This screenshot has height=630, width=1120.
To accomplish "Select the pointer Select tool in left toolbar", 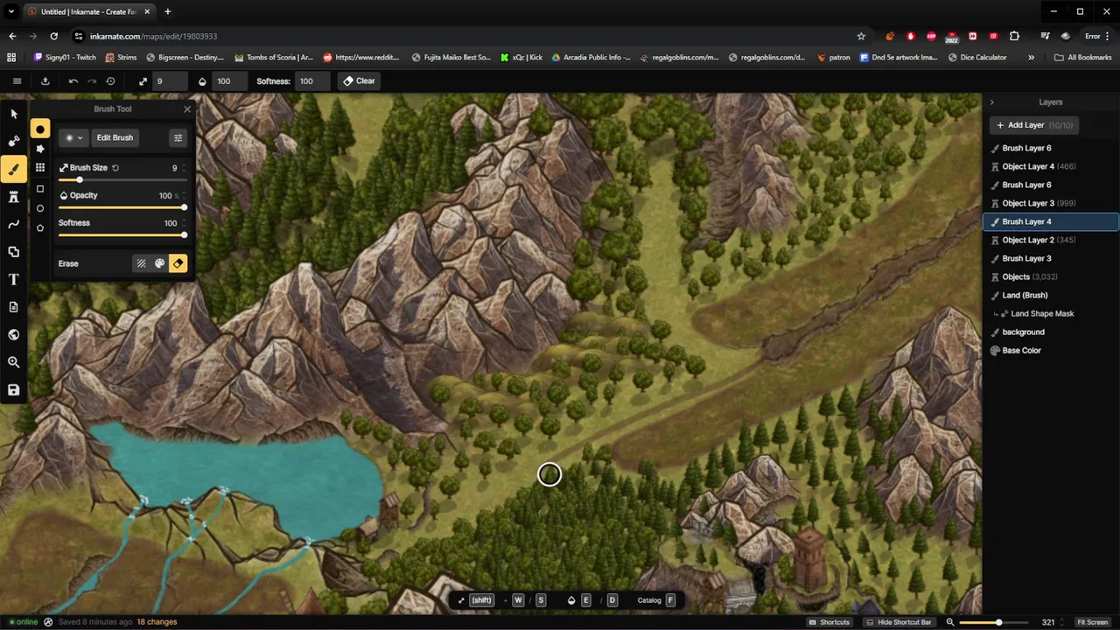I will point(13,114).
